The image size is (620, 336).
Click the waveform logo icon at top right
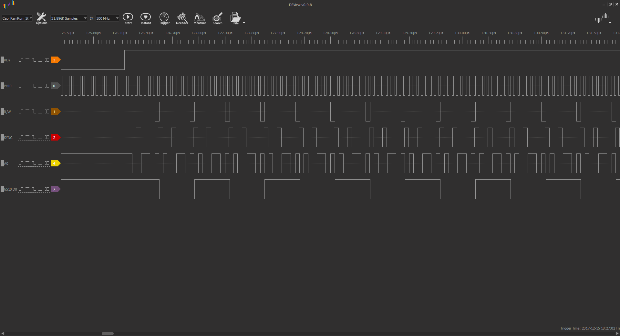pyautogui.click(x=602, y=18)
